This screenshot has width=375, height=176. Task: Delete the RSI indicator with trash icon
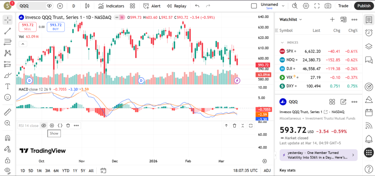pyautogui.click(x=68, y=126)
